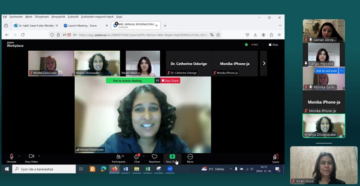Open Excel from taskbar

coord(148,169)
